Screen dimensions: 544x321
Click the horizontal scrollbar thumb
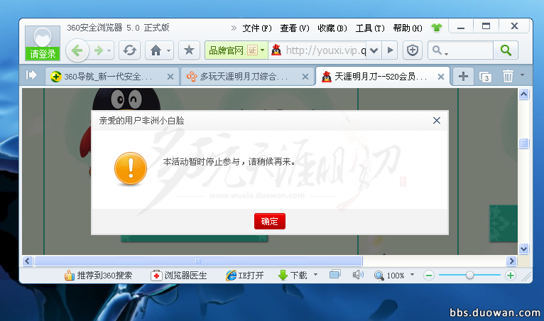click(198, 261)
